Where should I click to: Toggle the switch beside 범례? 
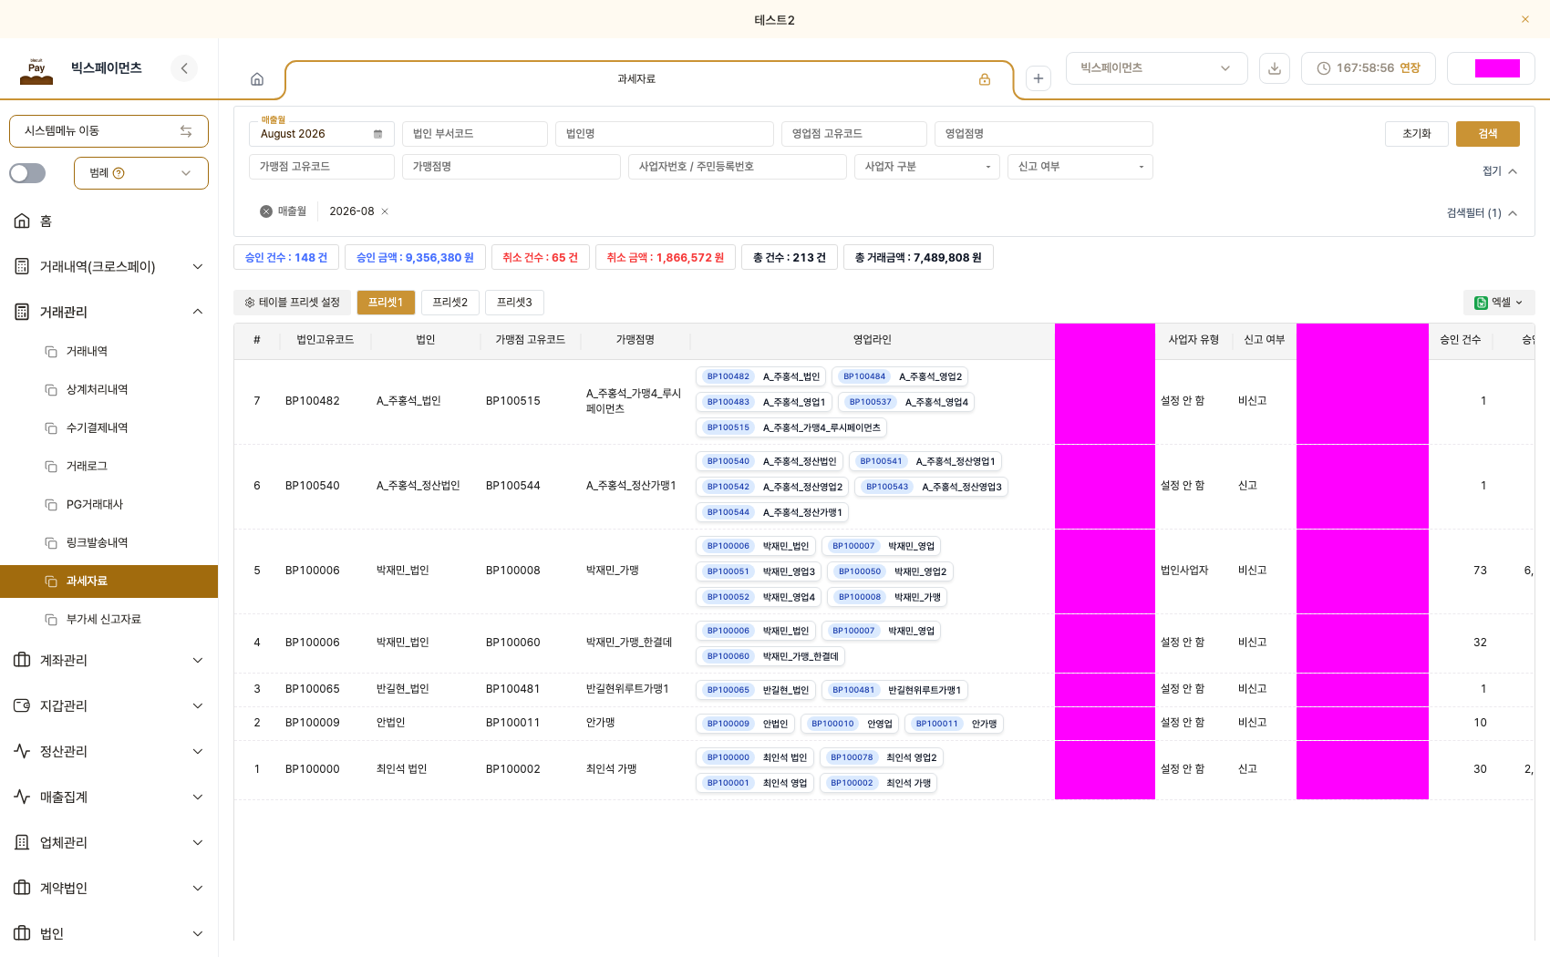point(27,173)
